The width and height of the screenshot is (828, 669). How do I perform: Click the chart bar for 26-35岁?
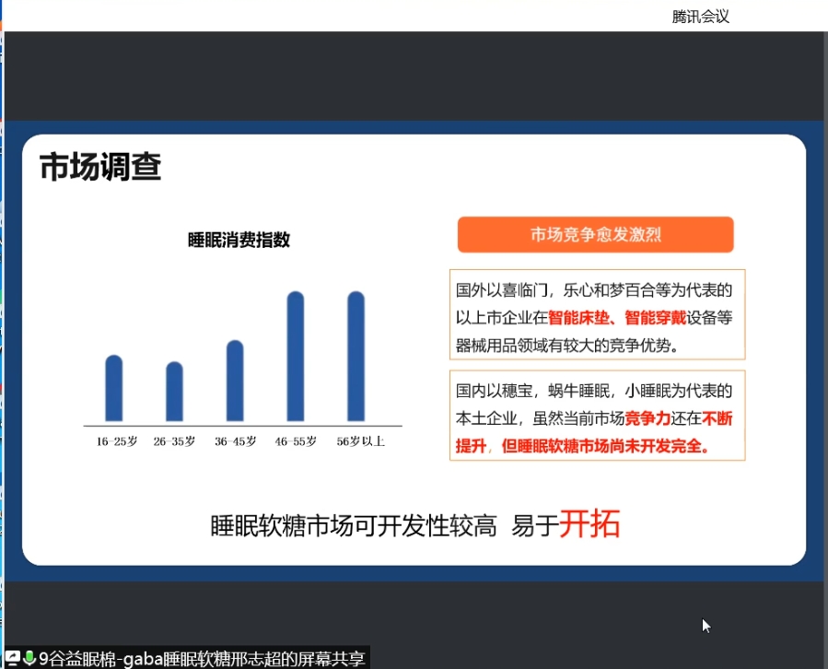[x=174, y=392]
